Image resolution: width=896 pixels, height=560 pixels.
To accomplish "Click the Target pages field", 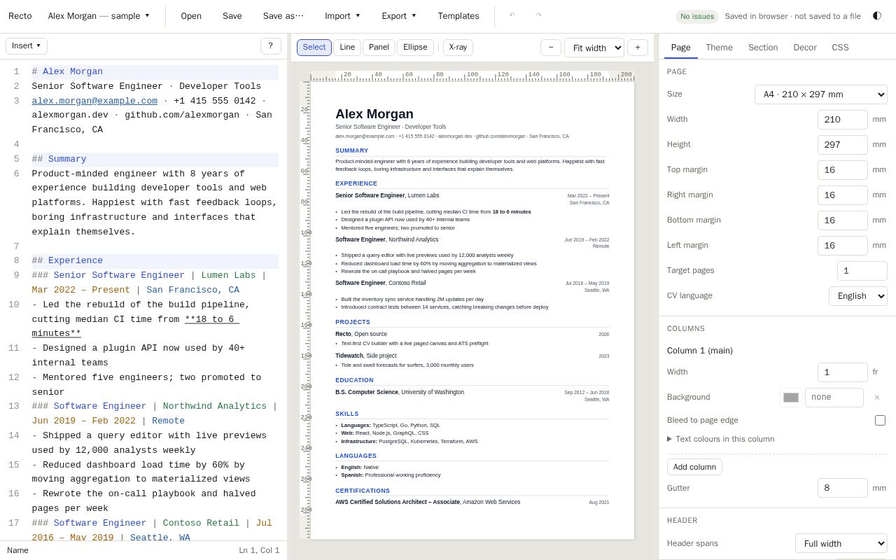I will [862, 271].
